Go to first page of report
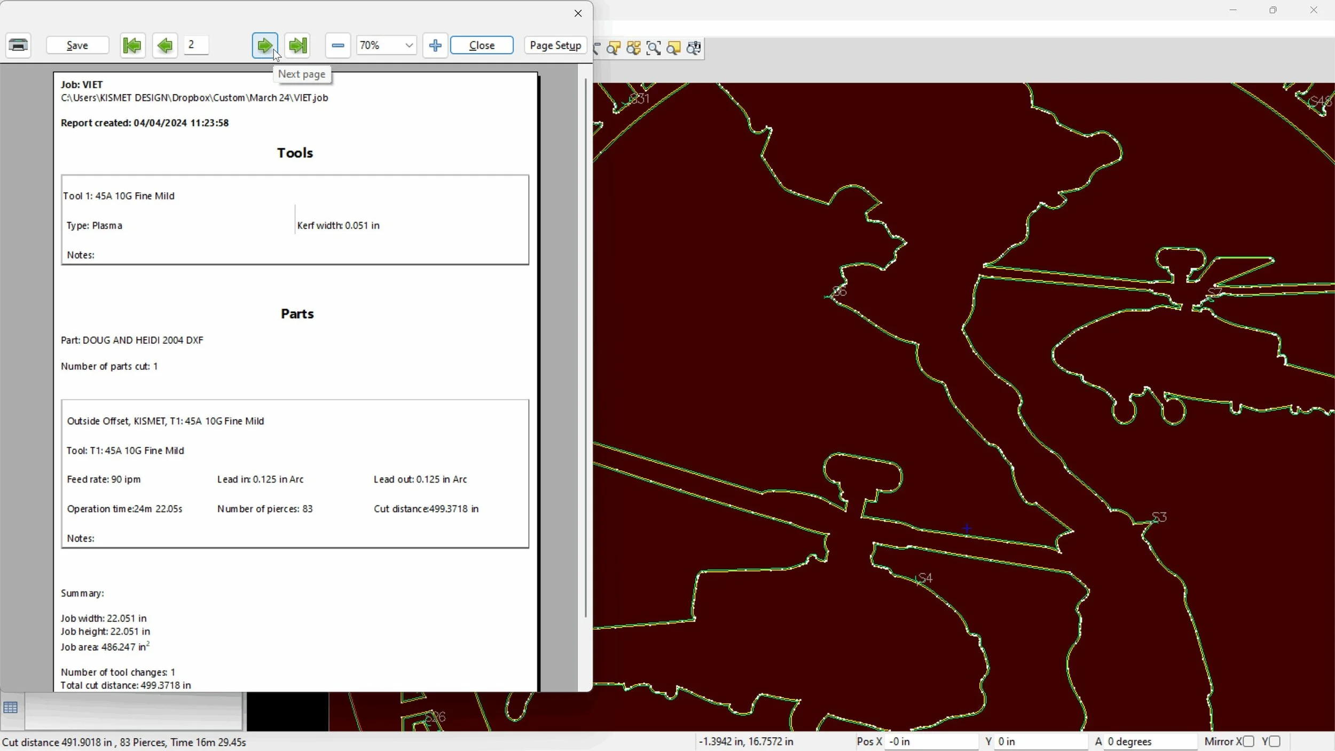The image size is (1335, 751). click(132, 45)
